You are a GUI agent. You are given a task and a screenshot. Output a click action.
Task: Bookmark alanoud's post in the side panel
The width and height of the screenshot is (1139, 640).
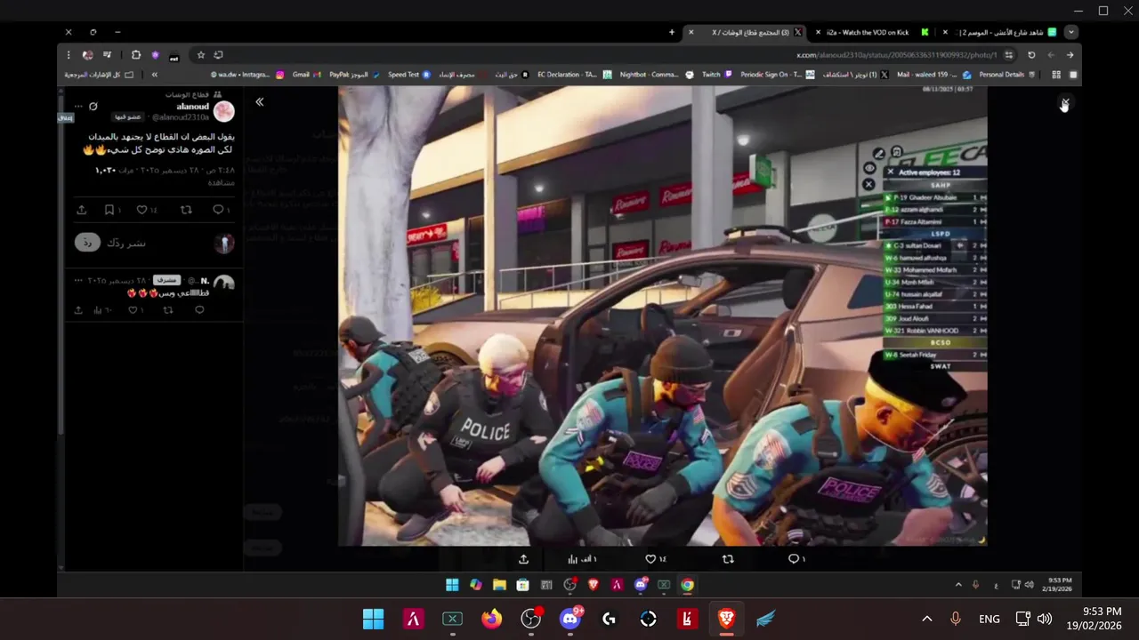point(109,210)
